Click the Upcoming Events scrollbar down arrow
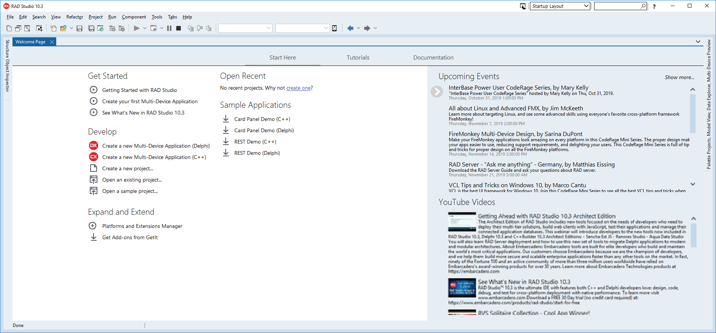Screen dimensions: 716x333 pos(693,184)
